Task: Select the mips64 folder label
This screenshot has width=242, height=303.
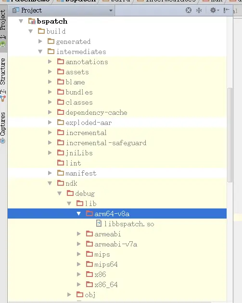Action: pos(106,264)
